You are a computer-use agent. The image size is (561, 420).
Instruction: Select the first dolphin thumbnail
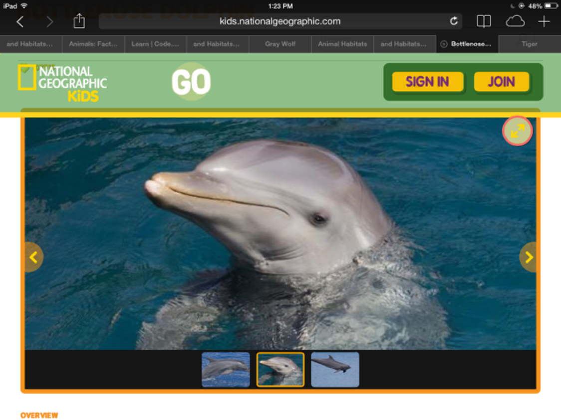[x=226, y=369]
